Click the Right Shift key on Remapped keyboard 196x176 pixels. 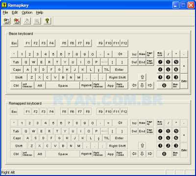(117, 146)
